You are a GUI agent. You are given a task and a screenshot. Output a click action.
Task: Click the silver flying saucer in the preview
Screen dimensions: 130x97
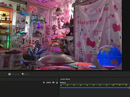pos(58,57)
